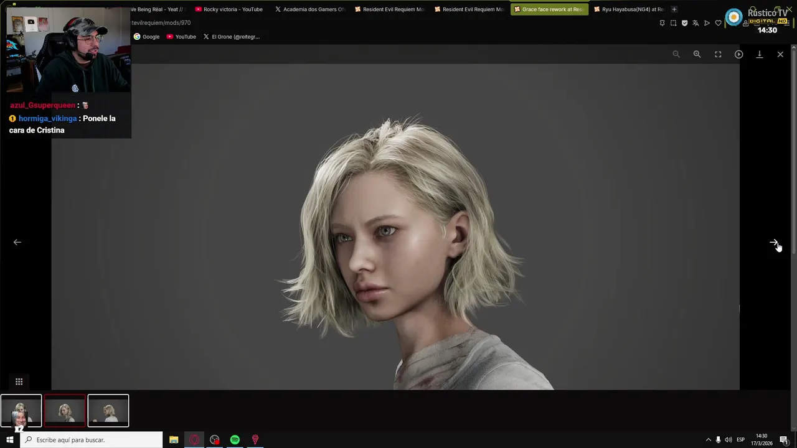This screenshot has height=448, width=797.
Task: Select the first front-facing thumbnail
Action: pyautogui.click(x=21, y=411)
